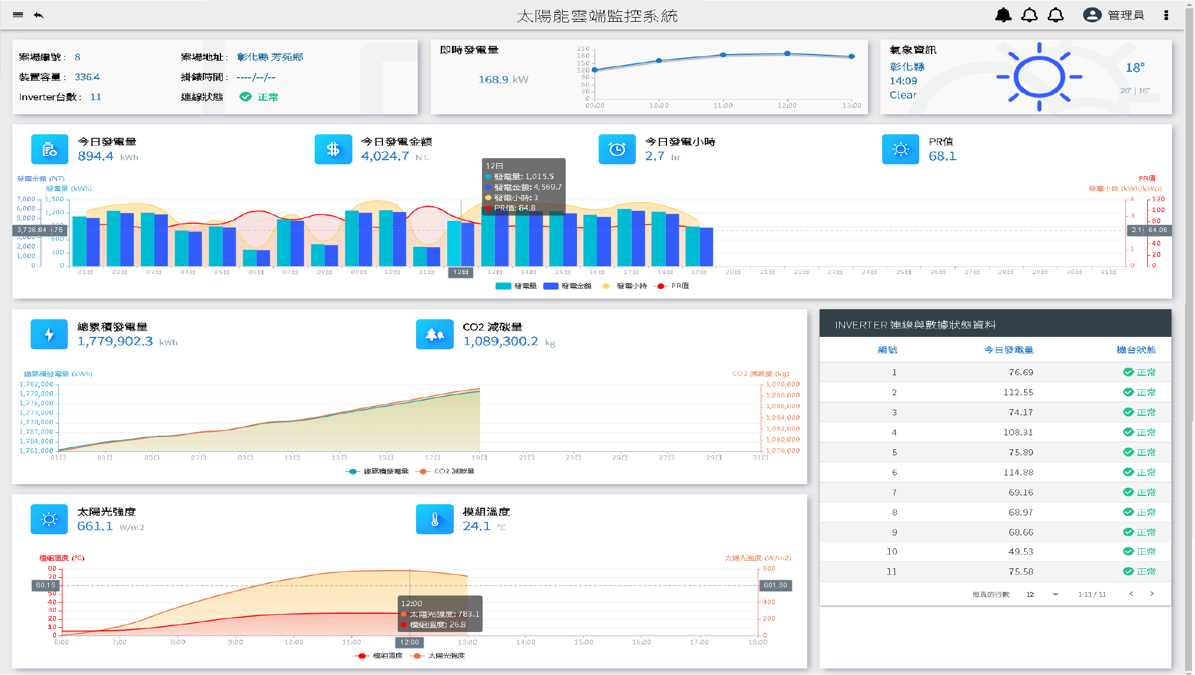Click the 總累積發電量 lightning icon
Viewport: 1195px width, 675px height.
[x=49, y=335]
